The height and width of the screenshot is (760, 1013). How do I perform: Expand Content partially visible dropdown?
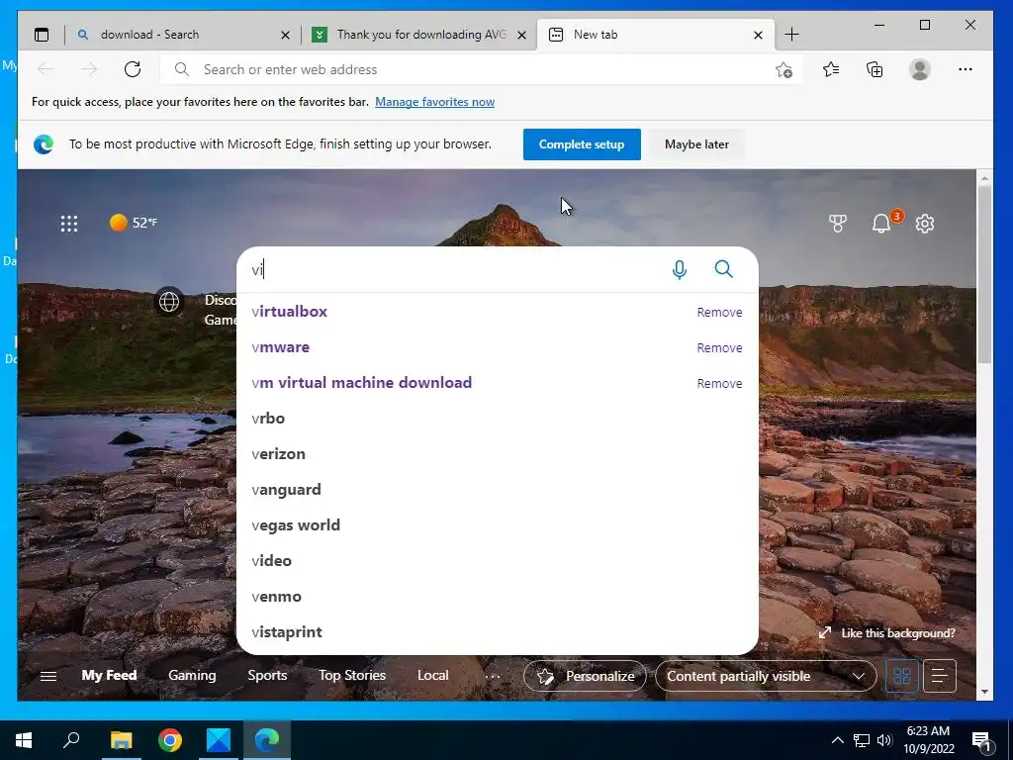766,676
